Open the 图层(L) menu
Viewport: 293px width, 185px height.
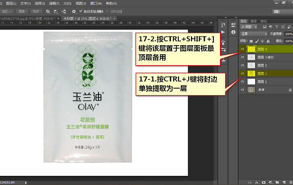click(x=11, y=3)
